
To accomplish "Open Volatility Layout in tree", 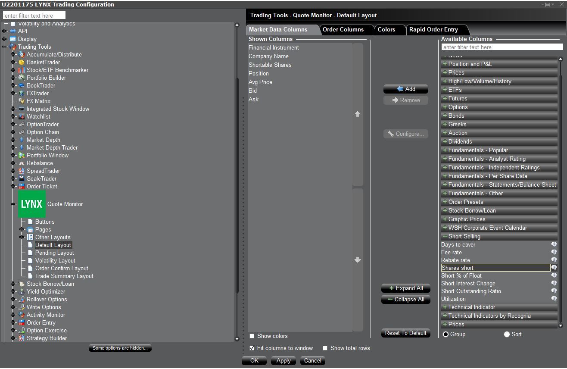I will [x=55, y=261].
